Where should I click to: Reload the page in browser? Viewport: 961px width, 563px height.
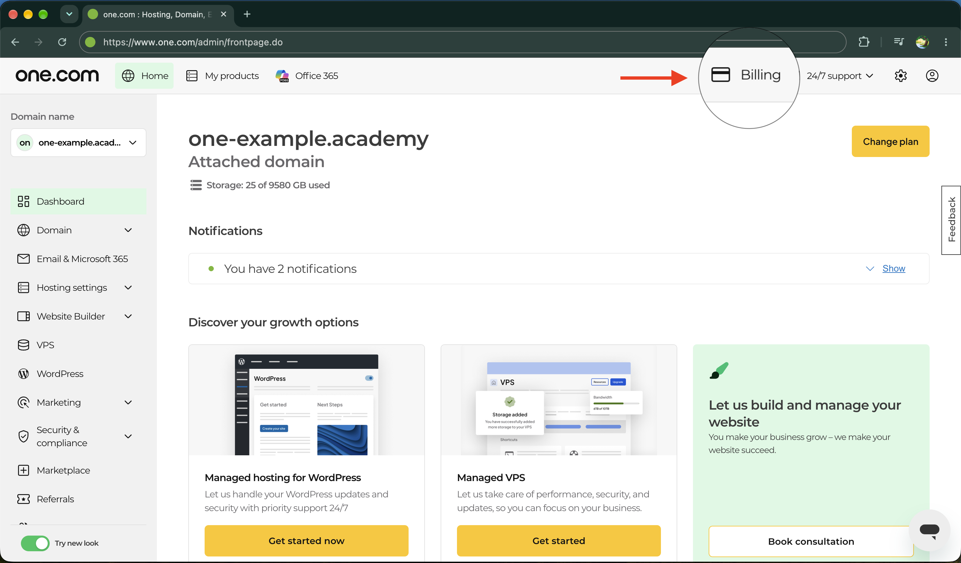pyautogui.click(x=62, y=42)
